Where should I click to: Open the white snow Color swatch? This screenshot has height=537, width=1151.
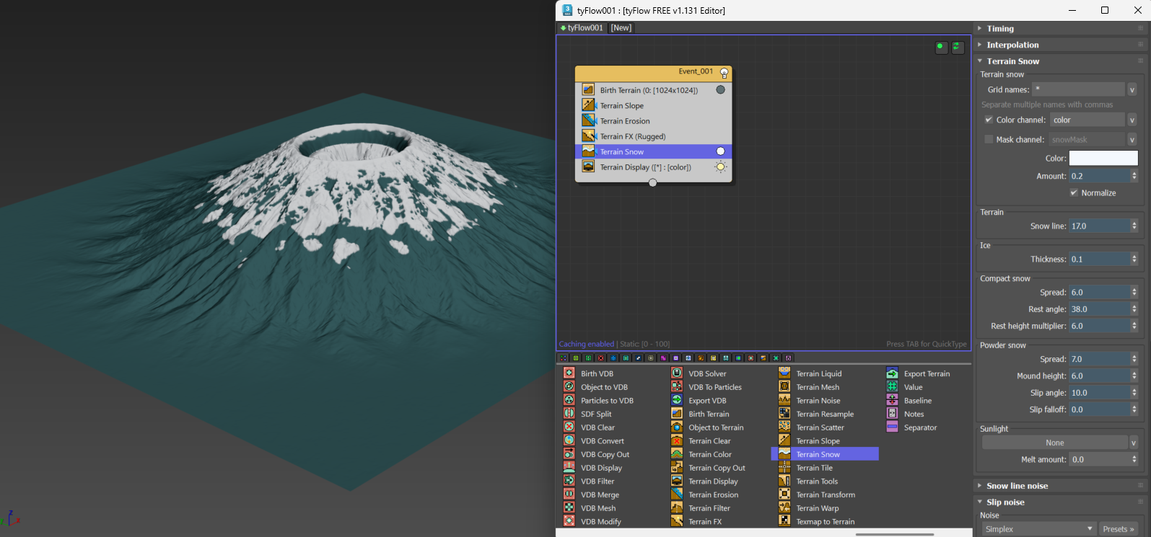coord(1103,159)
